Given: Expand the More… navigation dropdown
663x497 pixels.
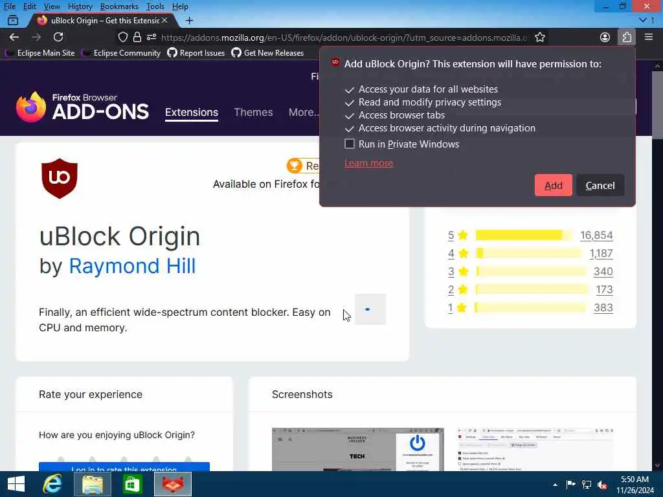Looking at the screenshot, I should (304, 113).
